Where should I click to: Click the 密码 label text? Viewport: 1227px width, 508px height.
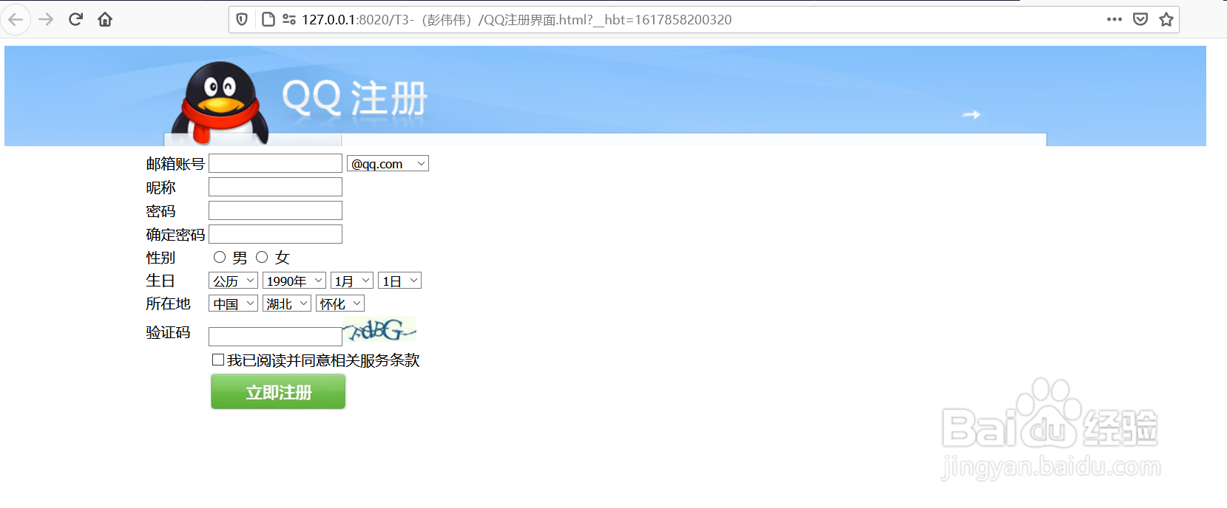click(160, 211)
